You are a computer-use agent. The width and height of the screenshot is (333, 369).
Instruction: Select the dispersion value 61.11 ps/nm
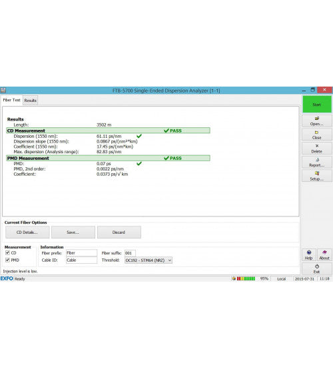click(x=109, y=137)
